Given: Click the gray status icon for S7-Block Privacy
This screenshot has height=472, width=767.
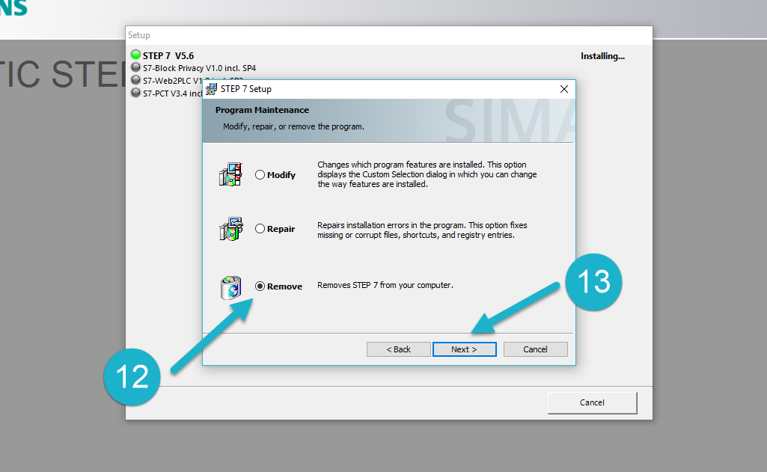Looking at the screenshot, I should (135, 67).
